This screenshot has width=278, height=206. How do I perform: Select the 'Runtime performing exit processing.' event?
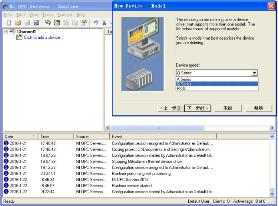click(x=141, y=174)
